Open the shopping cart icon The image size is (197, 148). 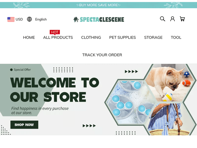pyautogui.click(x=182, y=19)
